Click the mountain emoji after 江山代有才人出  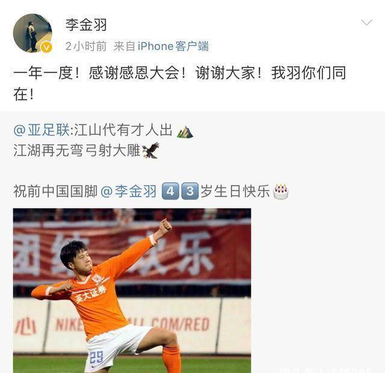pyautogui.click(x=185, y=131)
